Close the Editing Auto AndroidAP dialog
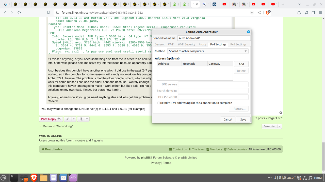Viewport: 325px width, 182px height. coord(249,32)
